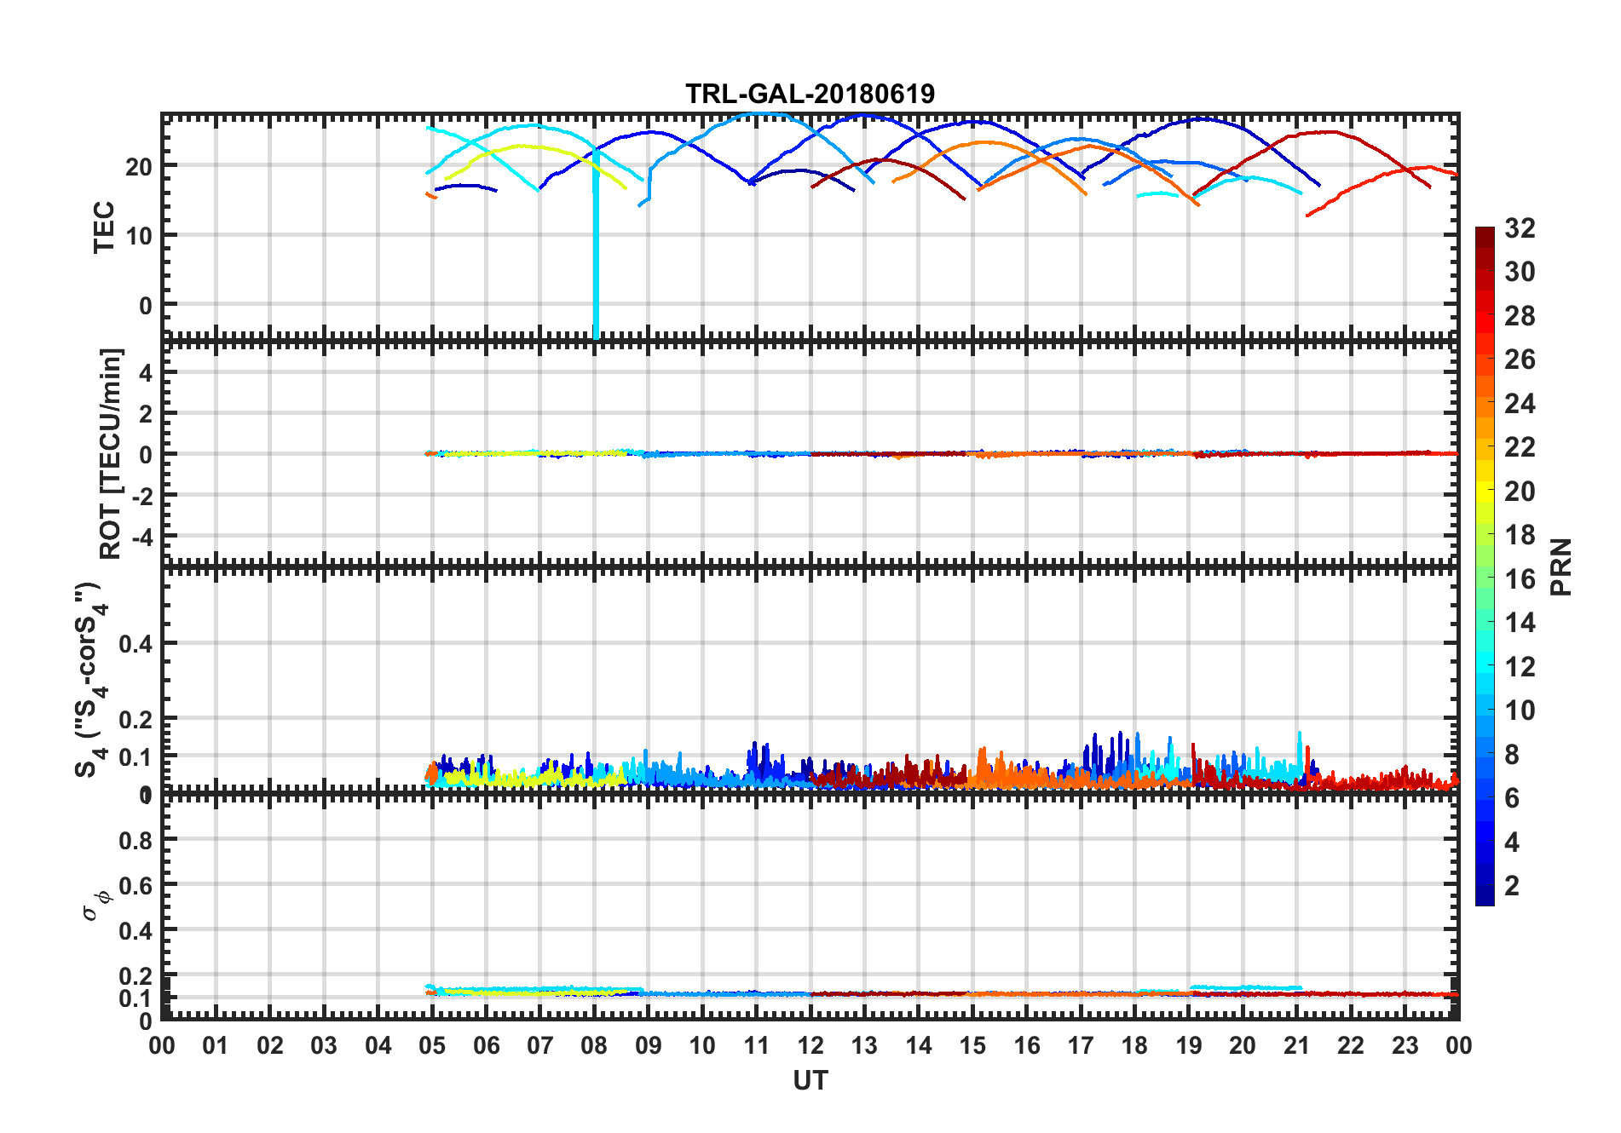Image resolution: width=1621 pixels, height=1133 pixels.
Task: Select the UT axis tick label 09
Action: tap(649, 1046)
